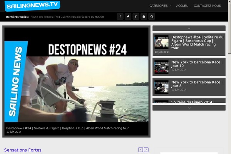Viewport: 231px width, 154px height.
Task: Open Destopnews #24 thumbnail in sidebar list
Action: tap(161, 42)
